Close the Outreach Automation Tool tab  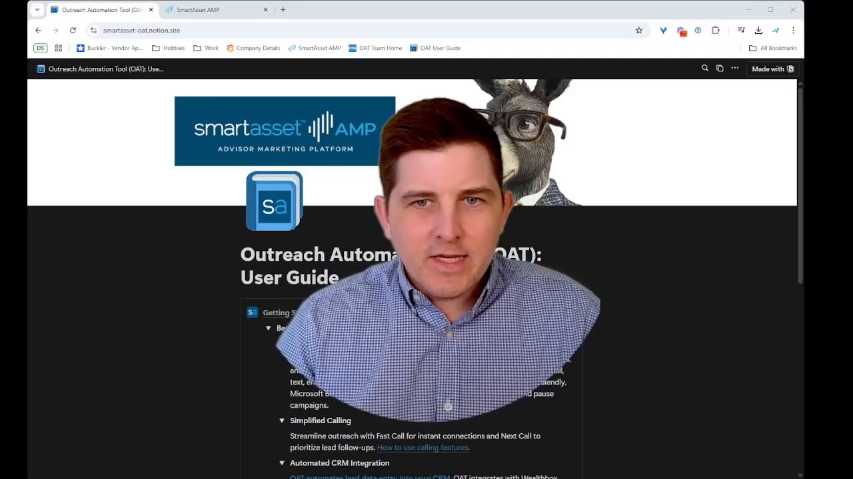point(151,10)
